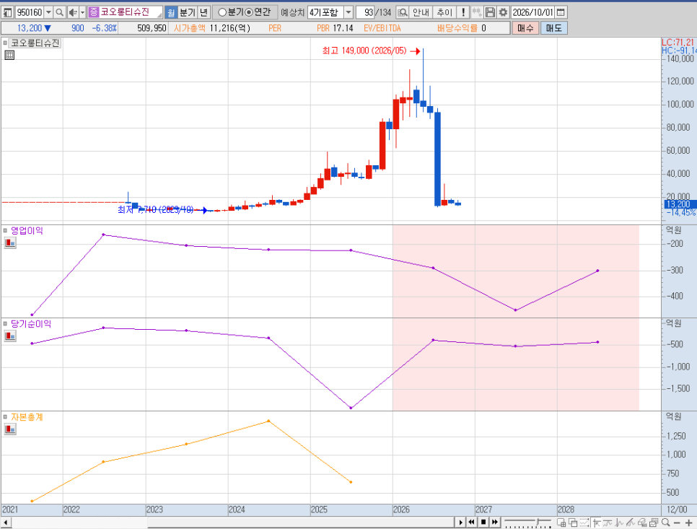Click the stock search magnifier icon

click(x=59, y=12)
